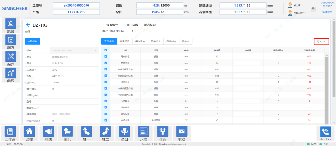Screen dimensions: 336x146
Task: Click the 备注 remarks input field
Action: click(67, 32)
